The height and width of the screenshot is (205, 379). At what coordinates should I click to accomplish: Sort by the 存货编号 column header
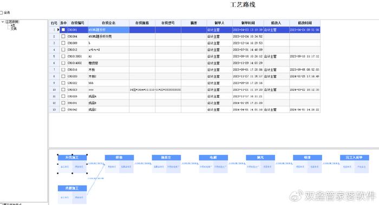pos(77,23)
